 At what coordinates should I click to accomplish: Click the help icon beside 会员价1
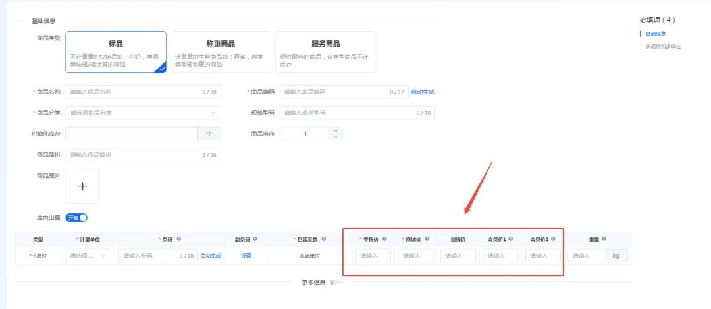click(x=511, y=239)
